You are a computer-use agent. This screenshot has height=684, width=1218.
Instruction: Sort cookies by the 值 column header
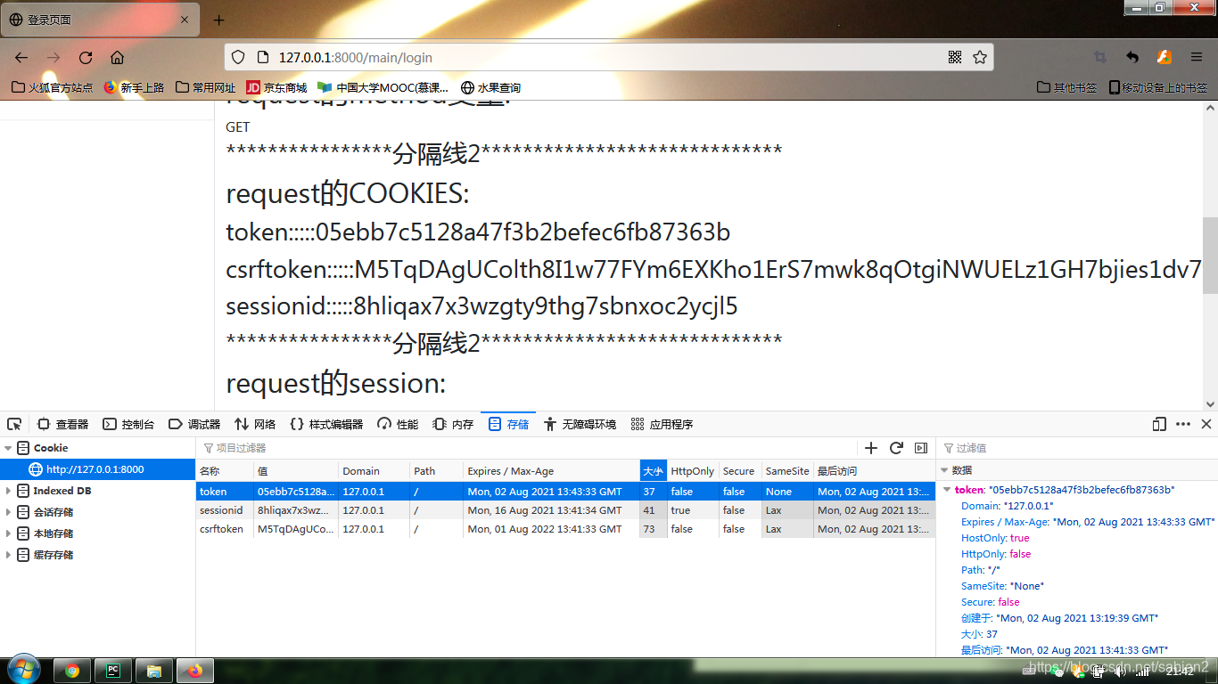click(x=296, y=471)
